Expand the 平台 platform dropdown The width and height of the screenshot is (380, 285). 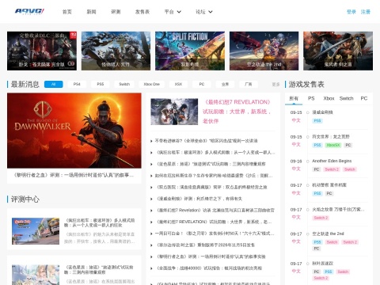(173, 12)
